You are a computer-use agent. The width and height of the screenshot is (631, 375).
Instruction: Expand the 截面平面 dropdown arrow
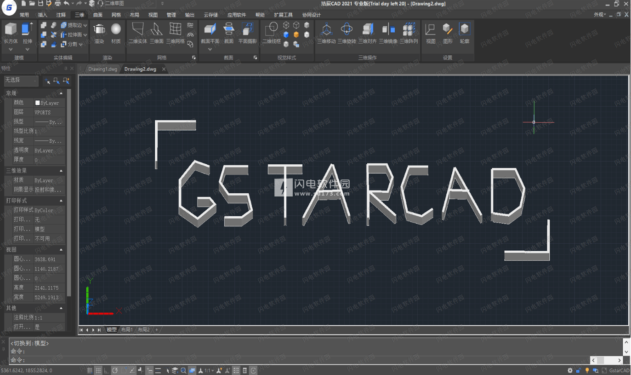[210, 49]
